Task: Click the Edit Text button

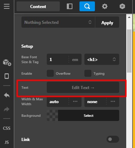Action: [83, 87]
